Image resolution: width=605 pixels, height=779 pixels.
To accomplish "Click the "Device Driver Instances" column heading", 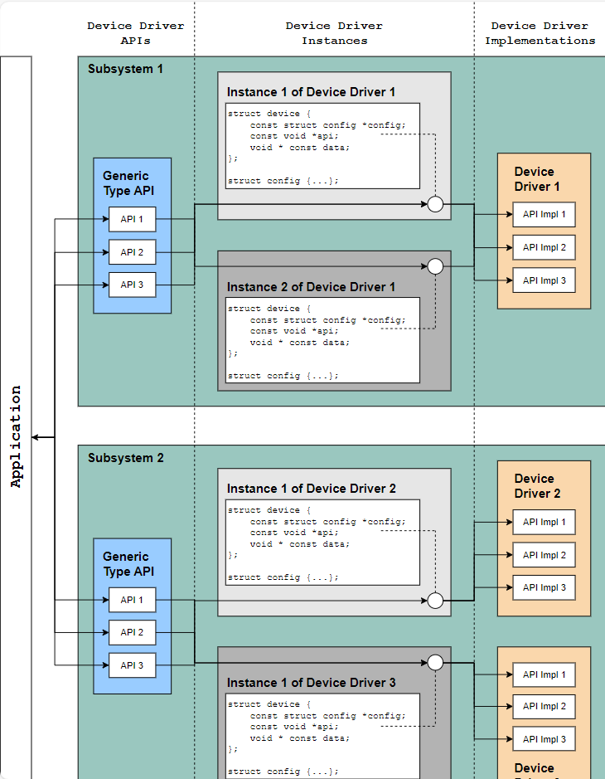I will 334,33.
